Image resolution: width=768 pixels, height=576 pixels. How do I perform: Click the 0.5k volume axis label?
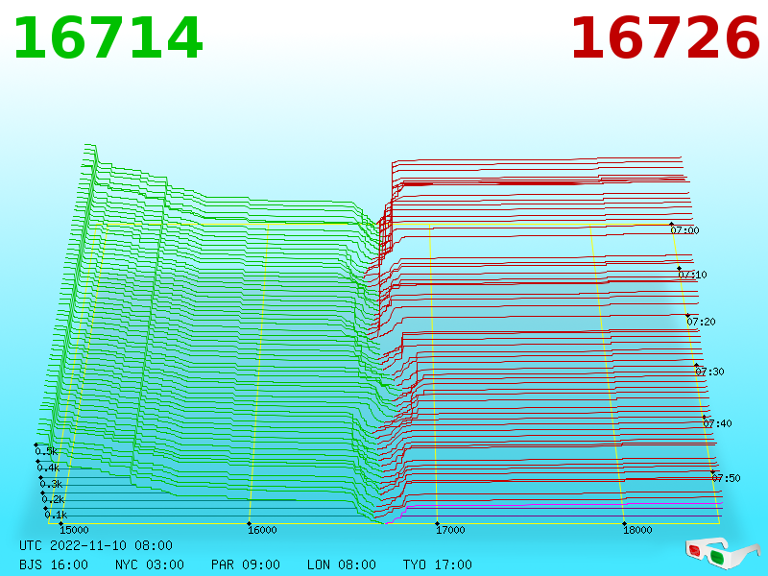coord(46,451)
